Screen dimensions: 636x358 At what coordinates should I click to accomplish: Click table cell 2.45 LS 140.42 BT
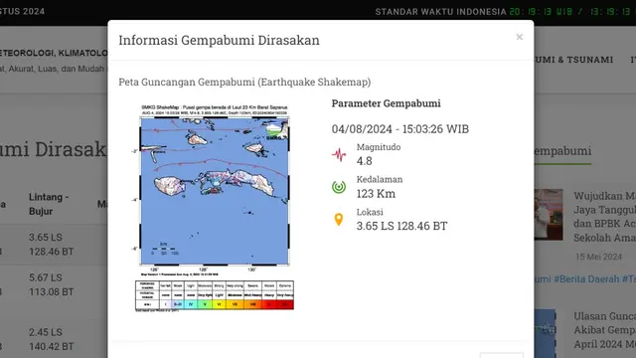[51, 339]
